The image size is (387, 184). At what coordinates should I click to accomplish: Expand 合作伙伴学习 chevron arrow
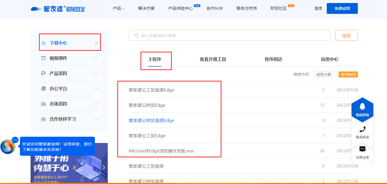(x=96, y=119)
